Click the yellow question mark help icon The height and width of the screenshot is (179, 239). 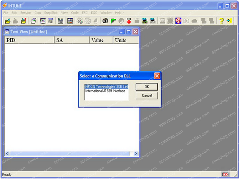click(221, 21)
